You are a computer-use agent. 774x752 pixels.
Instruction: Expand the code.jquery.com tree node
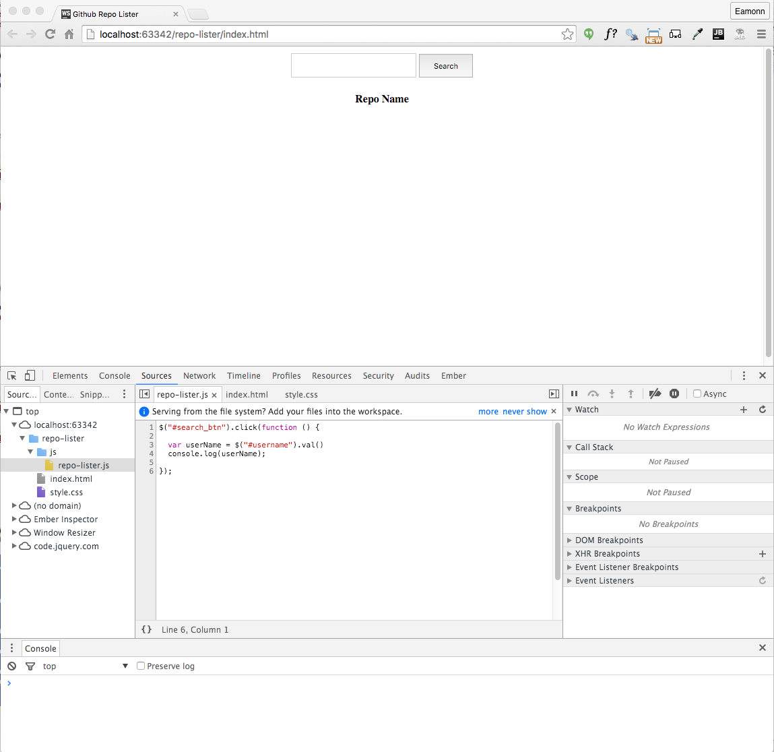coord(15,546)
